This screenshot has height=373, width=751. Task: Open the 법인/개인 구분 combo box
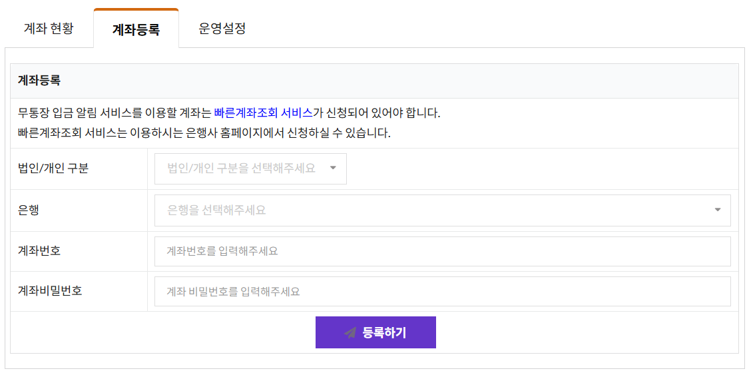click(x=250, y=169)
